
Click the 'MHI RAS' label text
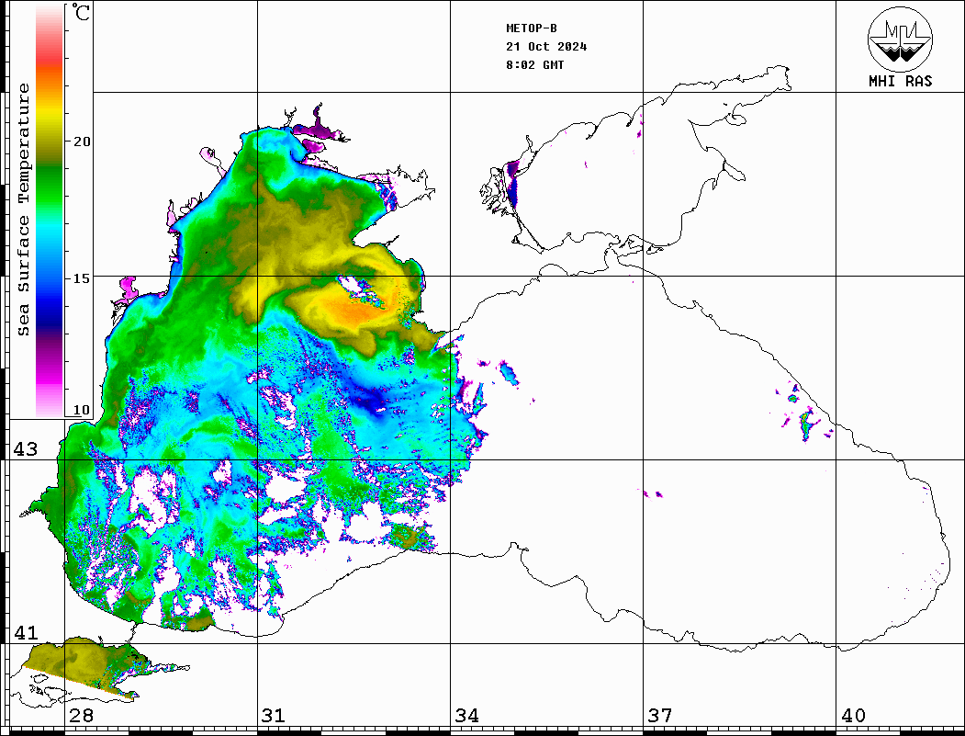[x=900, y=81]
